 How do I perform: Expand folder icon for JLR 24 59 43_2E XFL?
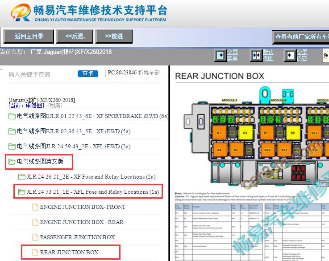(x=12, y=147)
